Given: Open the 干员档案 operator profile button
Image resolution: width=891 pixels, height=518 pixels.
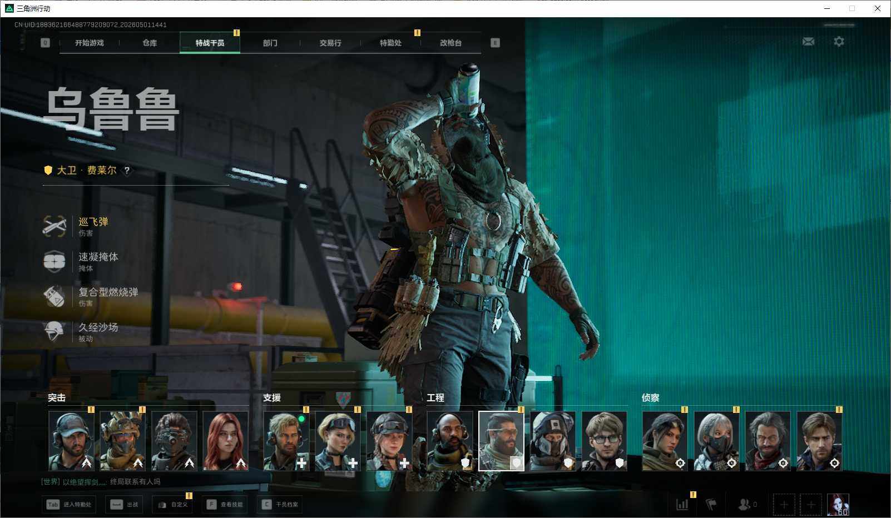Looking at the screenshot, I should click(x=280, y=505).
